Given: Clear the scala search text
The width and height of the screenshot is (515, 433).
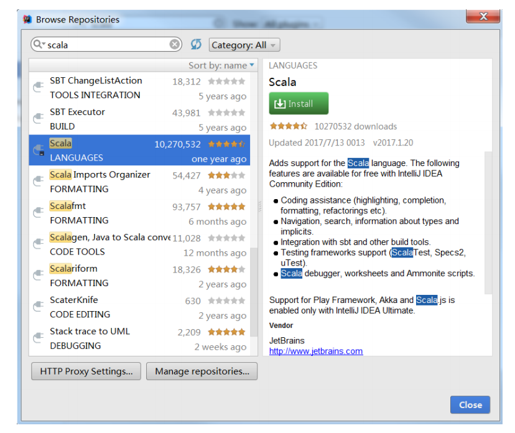Looking at the screenshot, I should 175,44.
